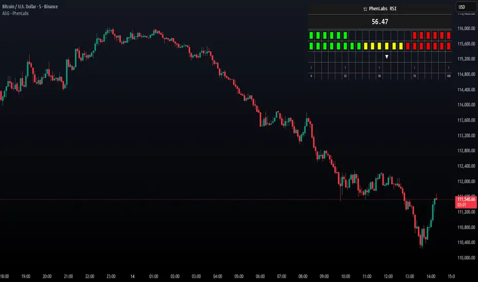Click the 09:00 time axis label

[324, 276]
